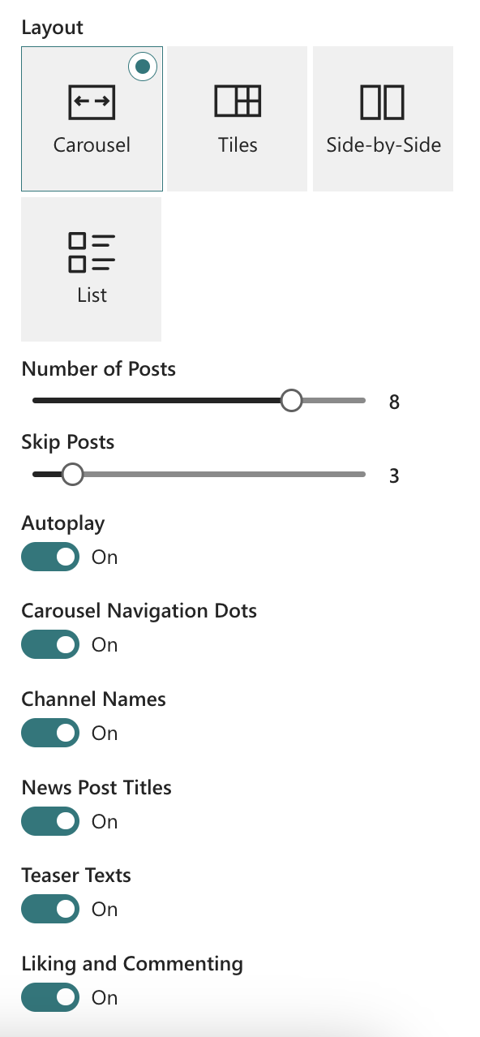
Task: Click the Tiles text label
Action: [x=238, y=145]
